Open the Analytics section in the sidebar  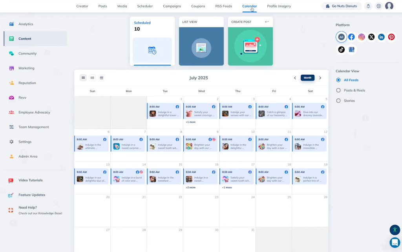tap(26, 24)
